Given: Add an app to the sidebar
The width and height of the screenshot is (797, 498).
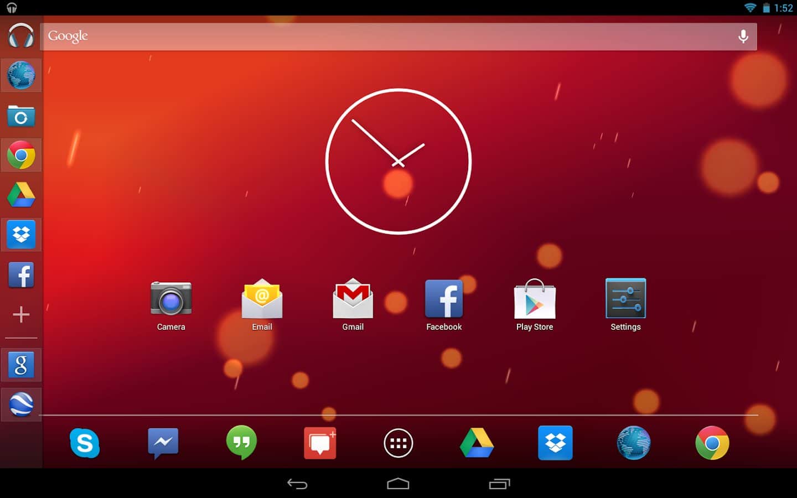Looking at the screenshot, I should click(21, 314).
